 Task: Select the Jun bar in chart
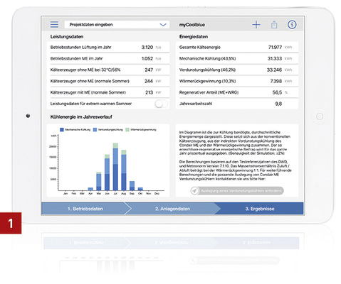107,173
